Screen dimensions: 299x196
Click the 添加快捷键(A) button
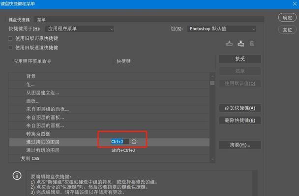pos(240,108)
